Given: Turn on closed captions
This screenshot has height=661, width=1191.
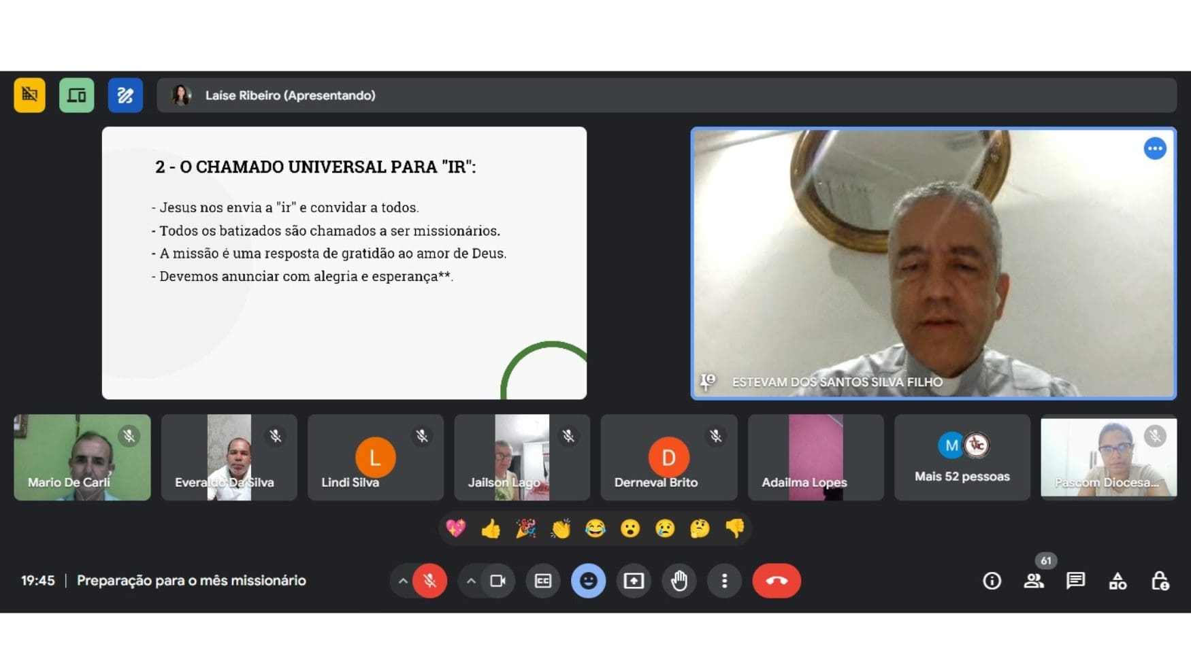Looking at the screenshot, I should pyautogui.click(x=542, y=581).
